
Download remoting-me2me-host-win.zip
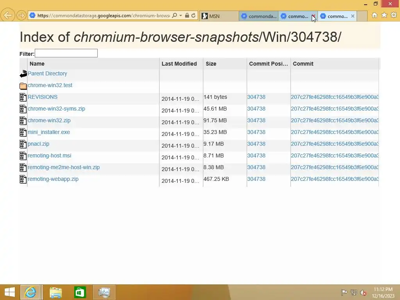click(x=64, y=167)
